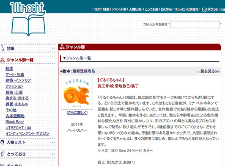This screenshot has width=225, height=166.
Task: Click the face icon beside 人物リスト
Action: (3, 142)
